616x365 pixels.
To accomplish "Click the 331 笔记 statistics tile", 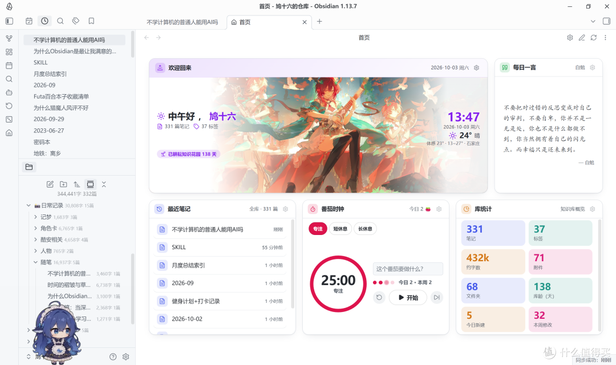I will point(493,233).
